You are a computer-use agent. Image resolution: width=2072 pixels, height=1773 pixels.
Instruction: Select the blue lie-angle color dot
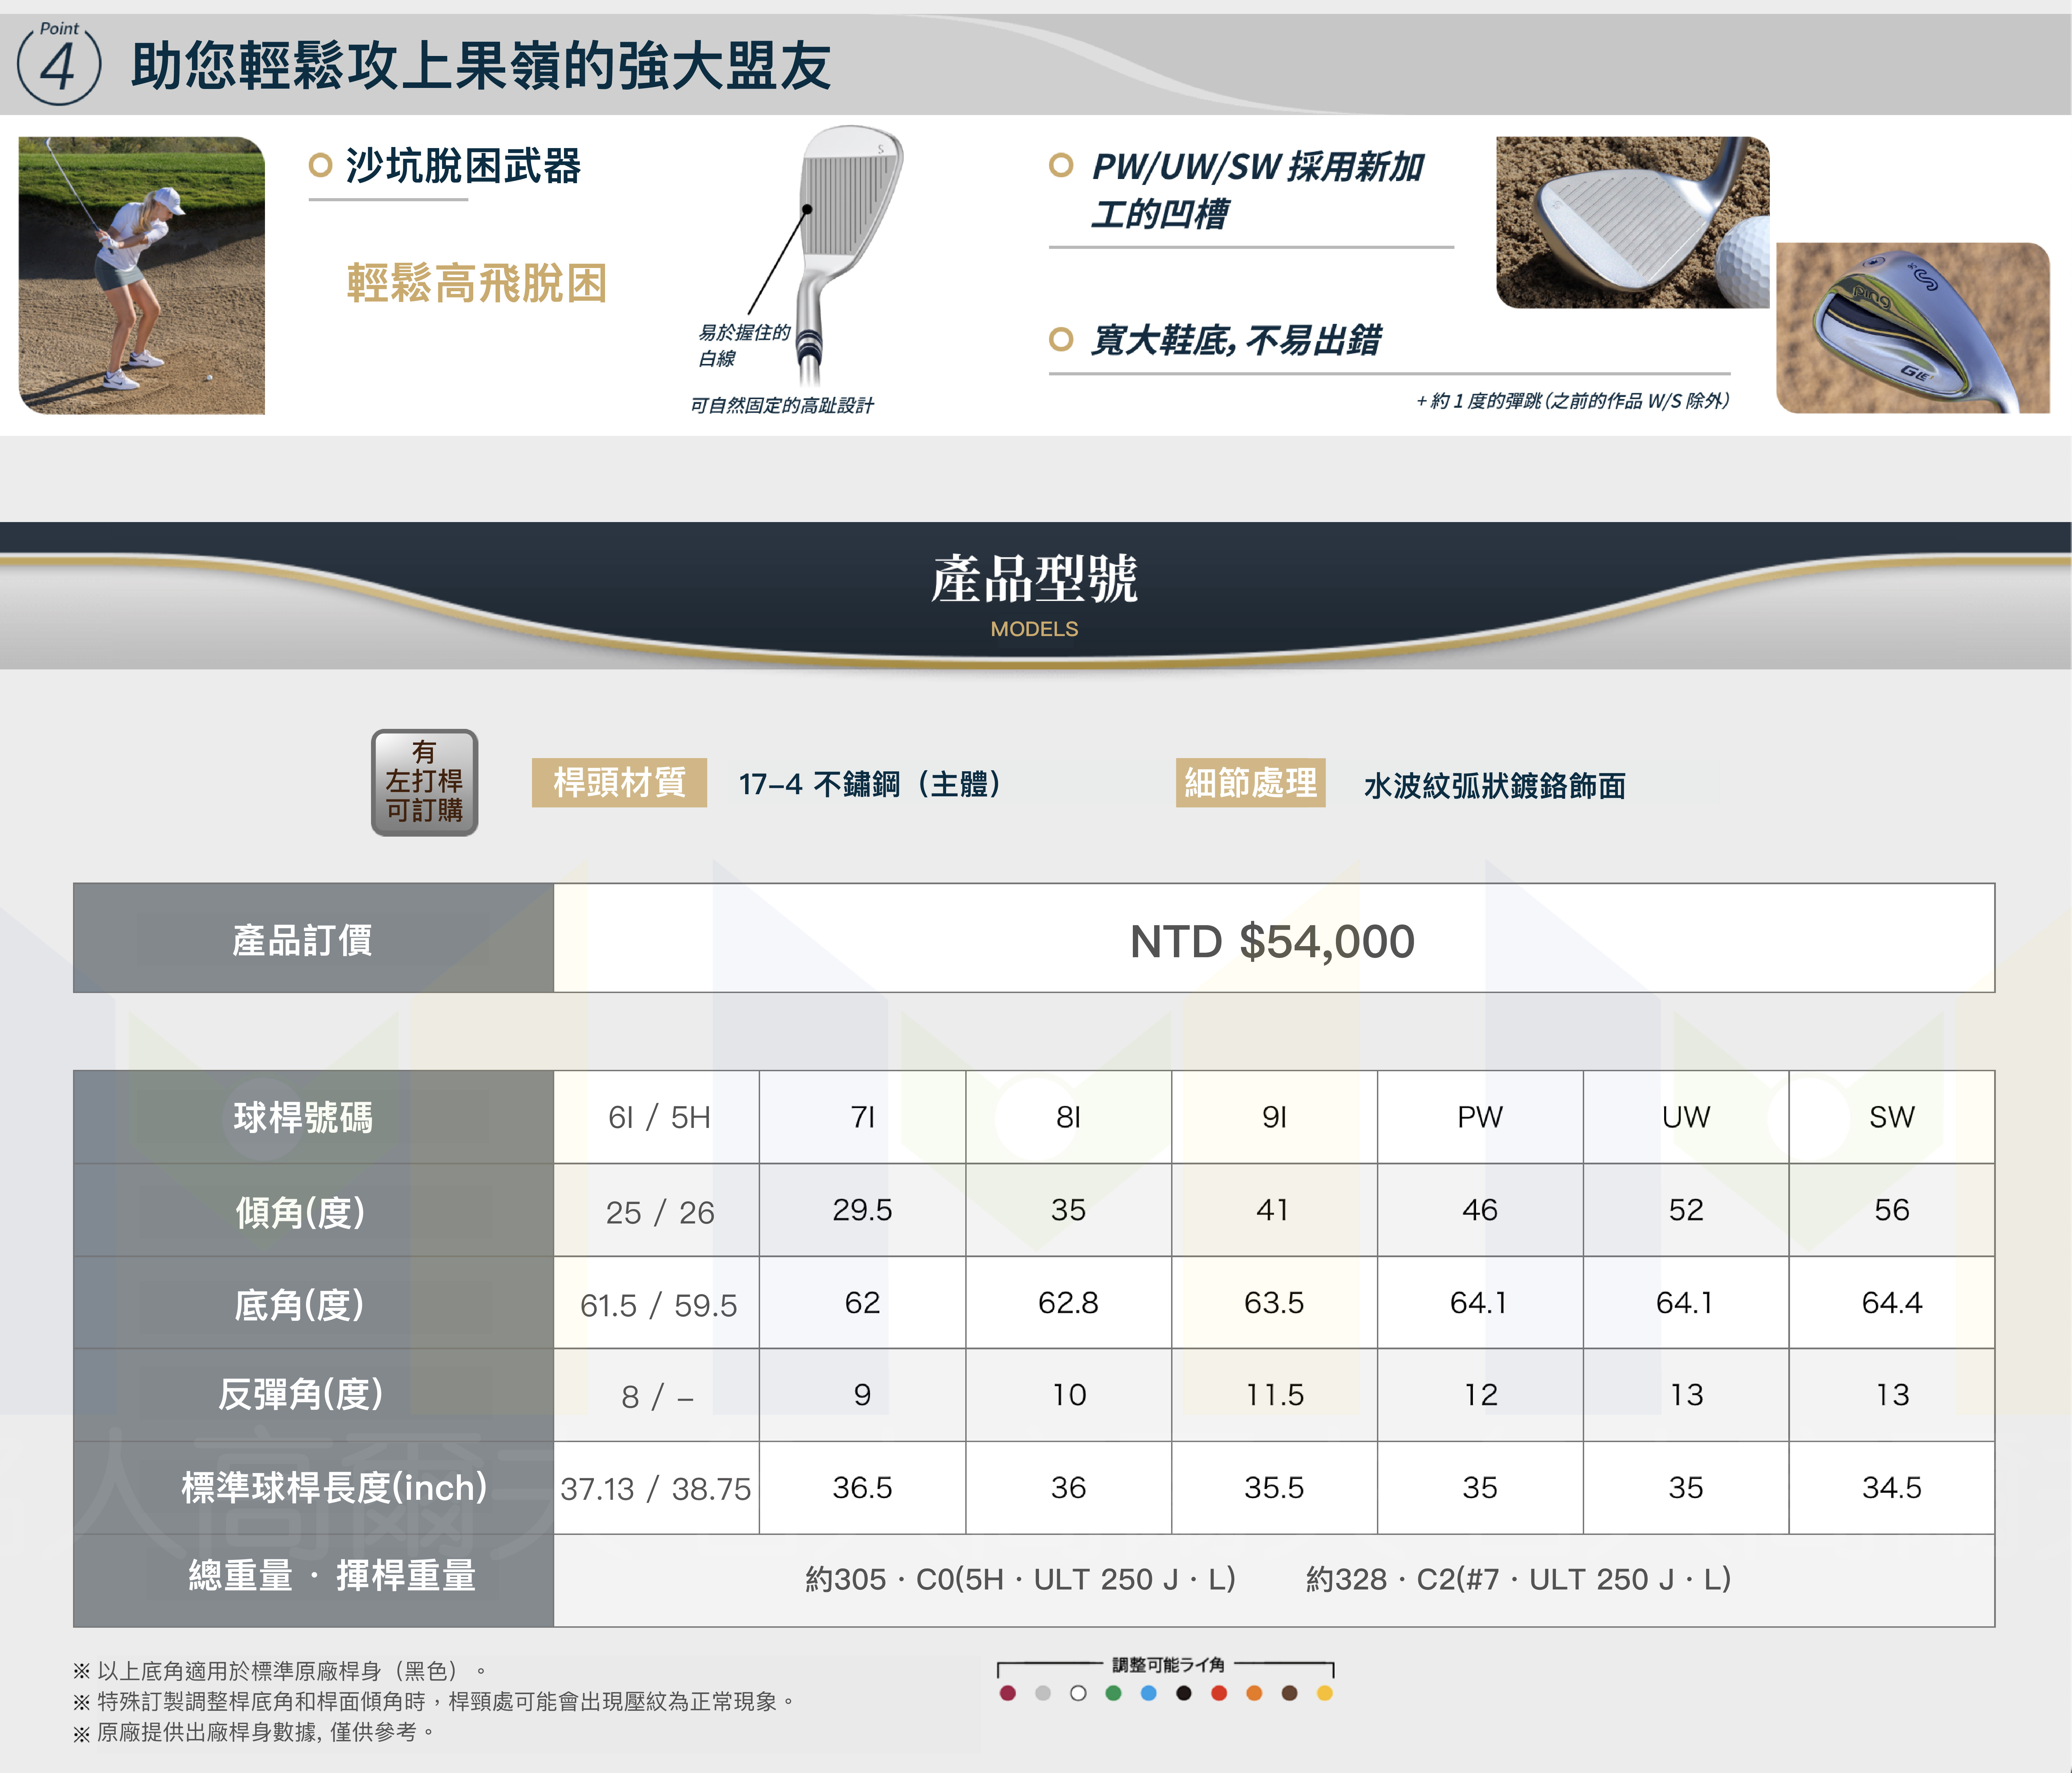point(1148,1693)
